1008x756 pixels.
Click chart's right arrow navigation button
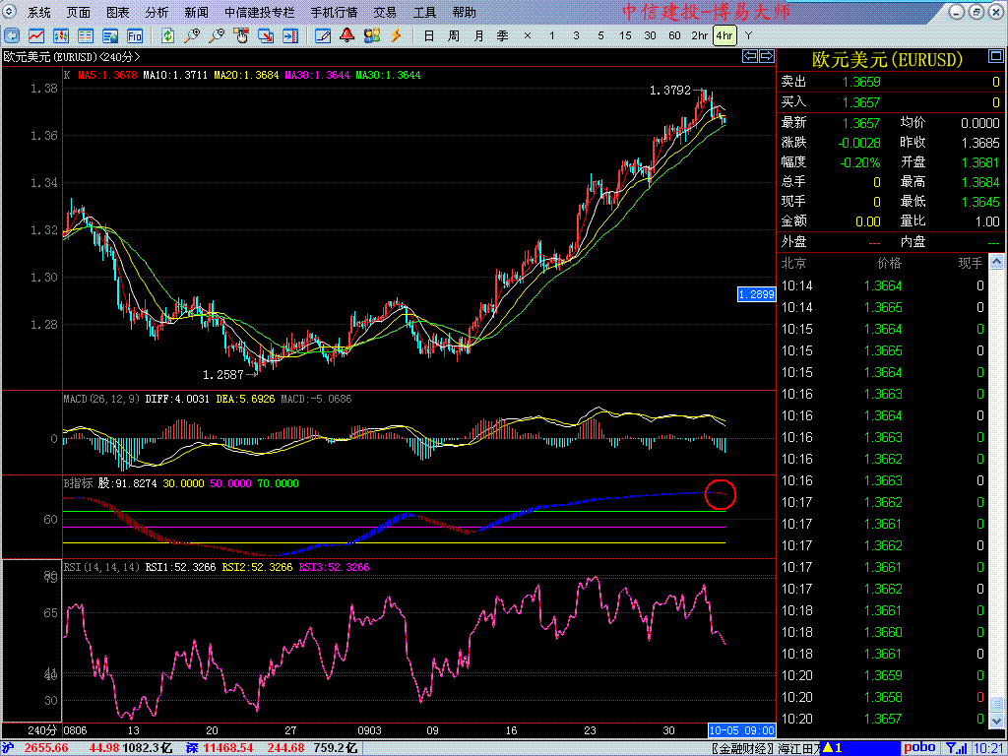coord(765,57)
